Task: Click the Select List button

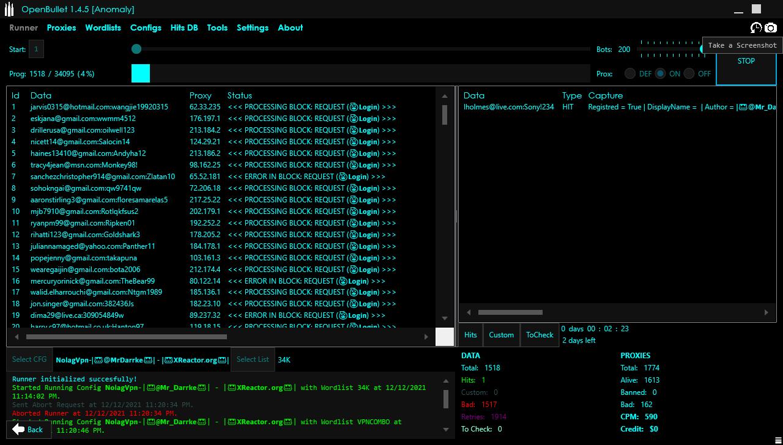Action: [253, 359]
